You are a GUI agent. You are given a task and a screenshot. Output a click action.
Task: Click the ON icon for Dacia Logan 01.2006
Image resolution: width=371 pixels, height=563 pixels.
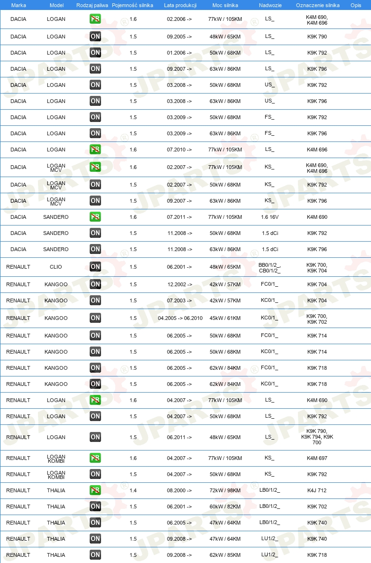click(x=95, y=52)
